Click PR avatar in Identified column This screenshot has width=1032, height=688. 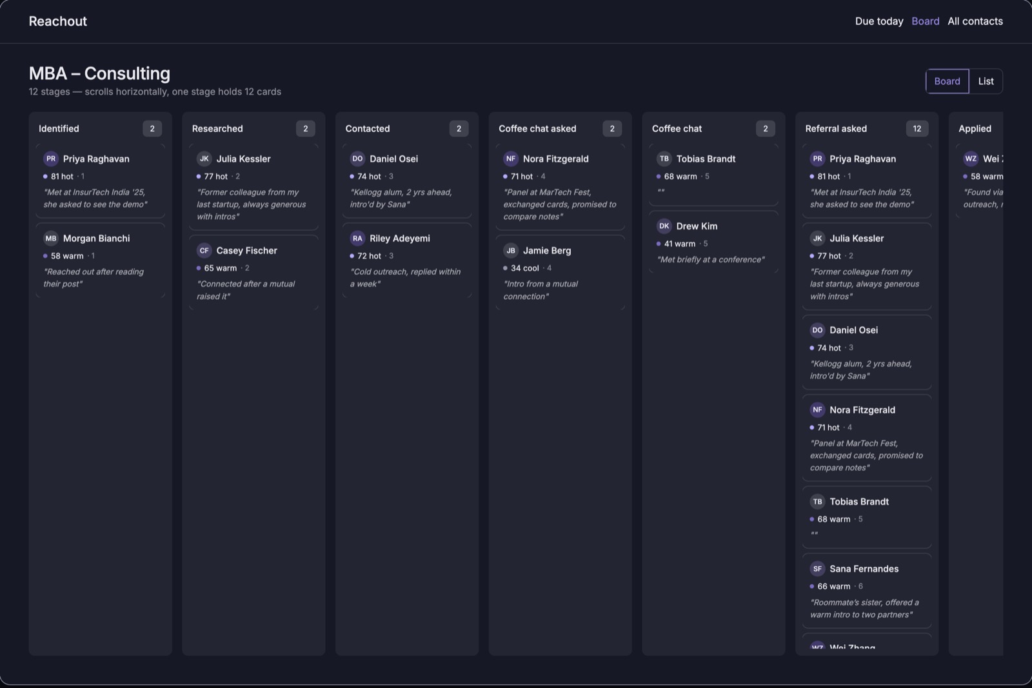point(51,159)
